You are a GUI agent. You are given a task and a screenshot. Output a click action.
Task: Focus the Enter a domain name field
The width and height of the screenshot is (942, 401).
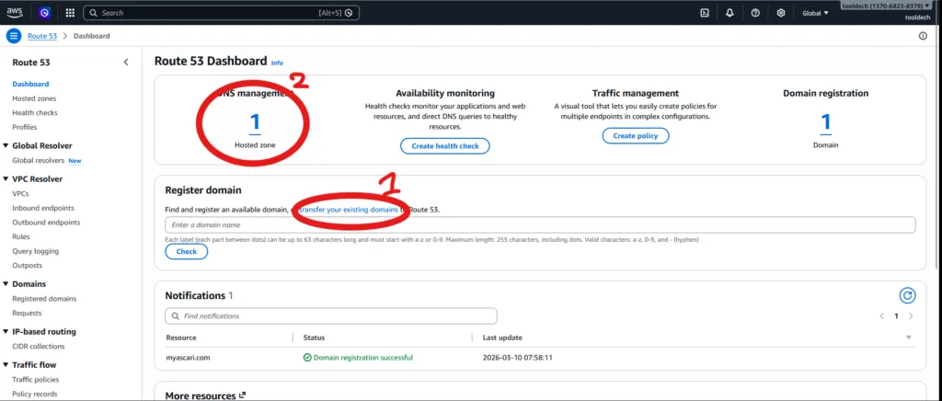[x=539, y=225]
